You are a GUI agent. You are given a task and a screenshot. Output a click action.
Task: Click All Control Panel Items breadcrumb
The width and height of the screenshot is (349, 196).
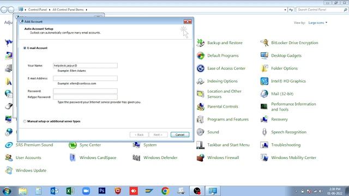(x=68, y=10)
